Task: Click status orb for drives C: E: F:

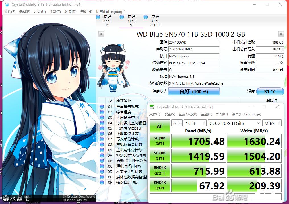Action: (x=146, y=17)
